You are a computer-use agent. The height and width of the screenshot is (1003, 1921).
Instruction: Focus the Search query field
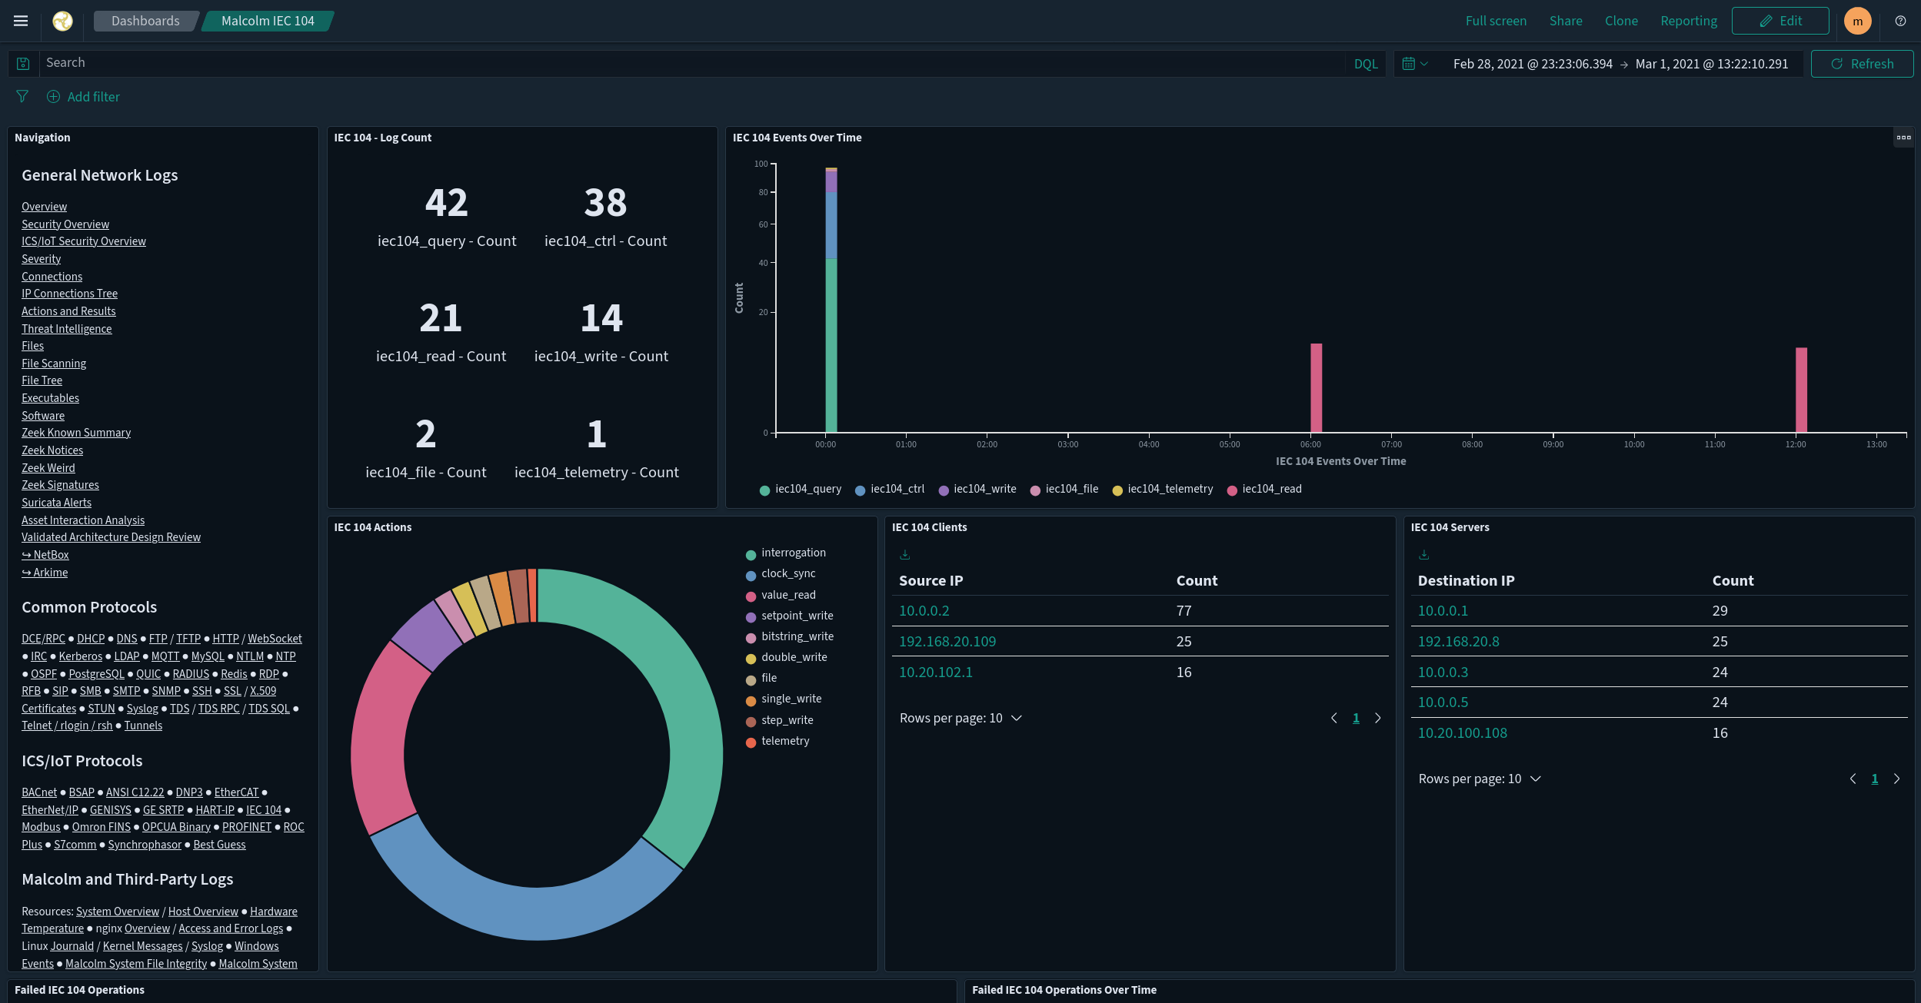click(x=692, y=63)
